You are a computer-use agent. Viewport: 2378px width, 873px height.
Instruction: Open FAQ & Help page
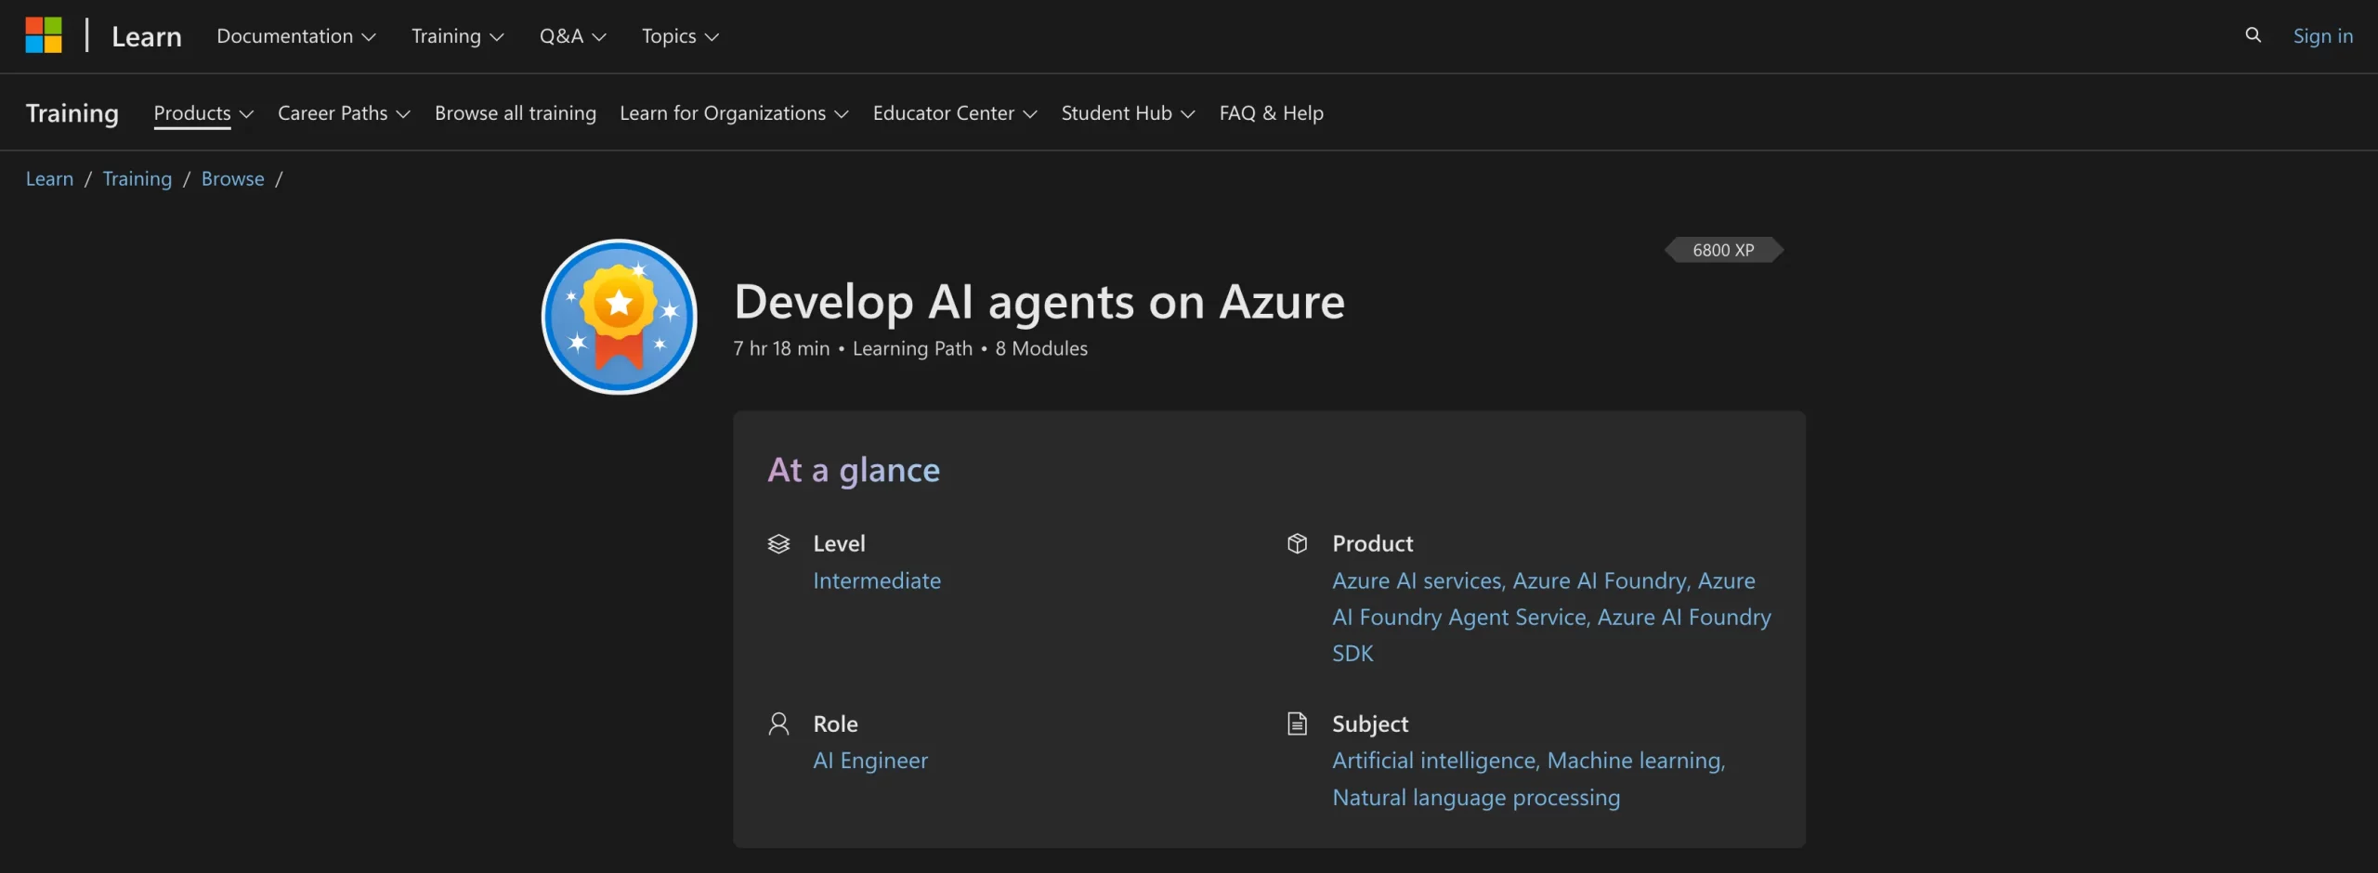pyautogui.click(x=1271, y=113)
